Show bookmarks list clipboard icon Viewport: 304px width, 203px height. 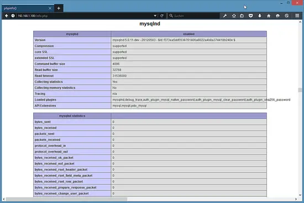242,16
